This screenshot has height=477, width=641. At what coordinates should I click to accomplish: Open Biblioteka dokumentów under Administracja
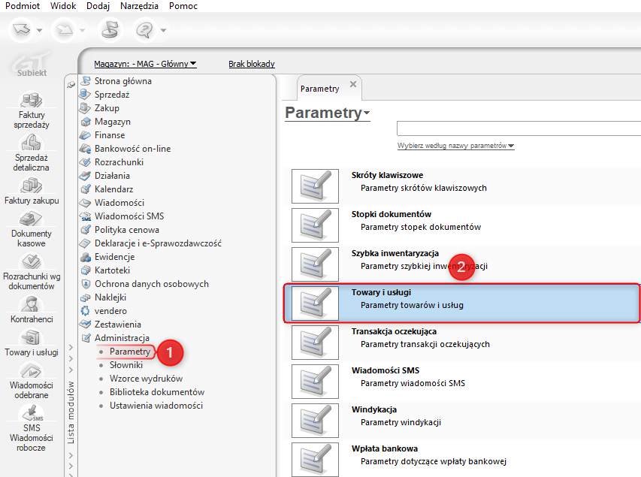point(157,392)
